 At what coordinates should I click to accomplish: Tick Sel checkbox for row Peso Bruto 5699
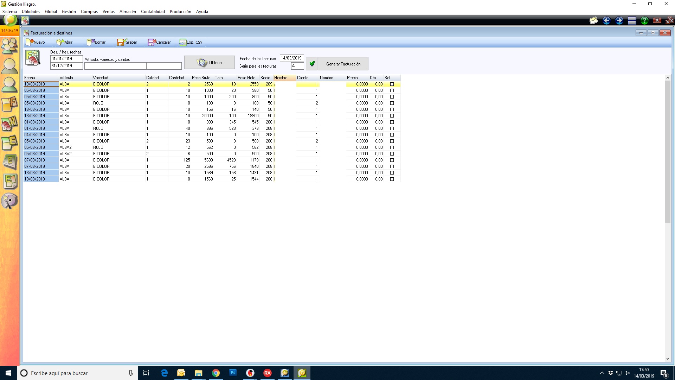pos(392,160)
